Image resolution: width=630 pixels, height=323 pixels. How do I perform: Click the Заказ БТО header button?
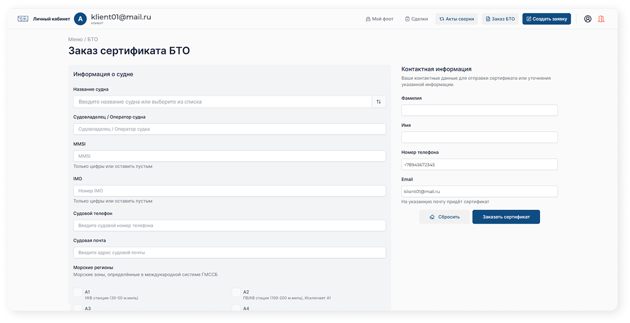[x=500, y=19]
